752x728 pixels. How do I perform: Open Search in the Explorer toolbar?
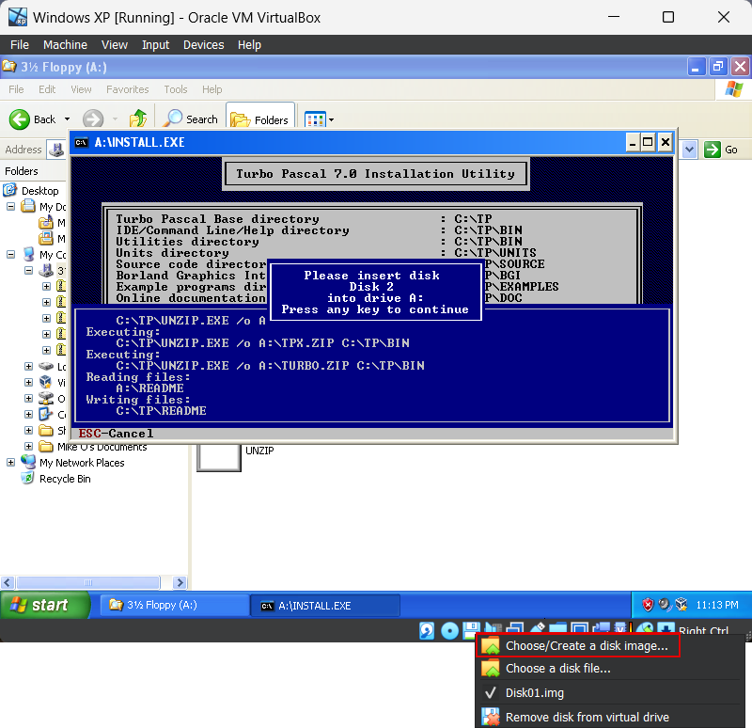pos(191,119)
